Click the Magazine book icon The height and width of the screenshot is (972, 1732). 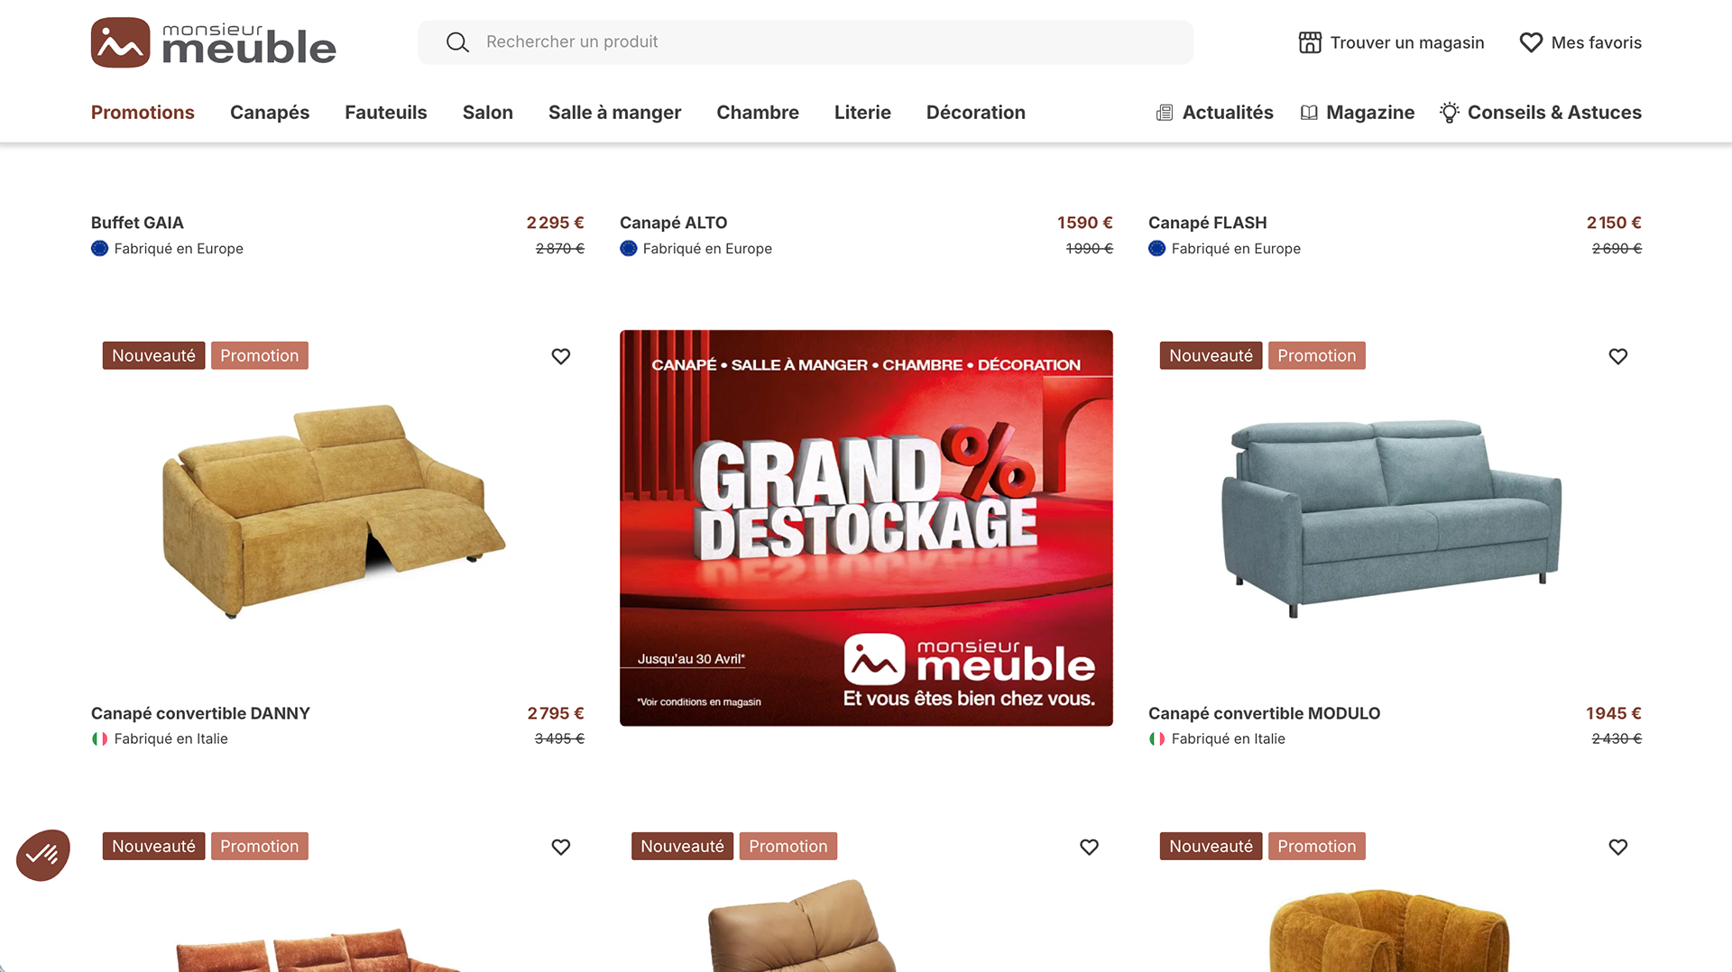coord(1309,113)
